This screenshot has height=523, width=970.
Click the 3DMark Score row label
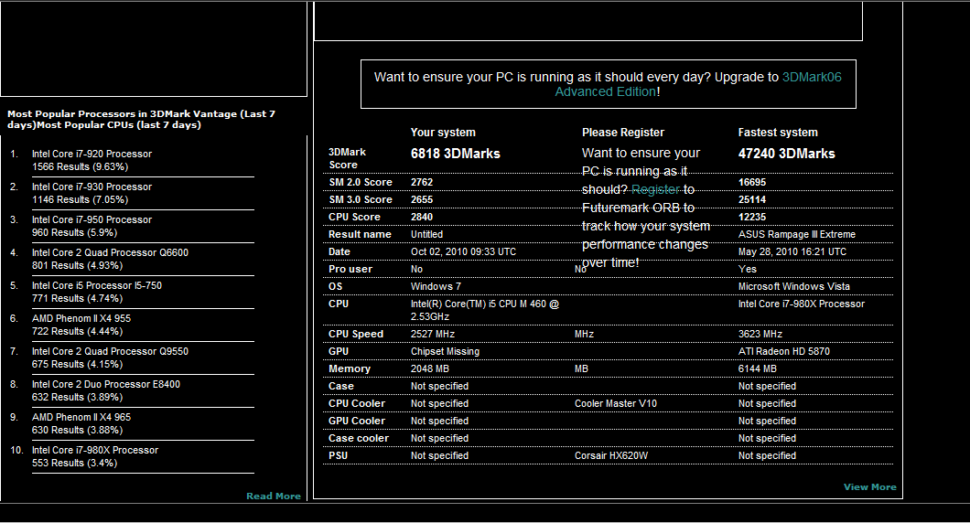coord(347,158)
